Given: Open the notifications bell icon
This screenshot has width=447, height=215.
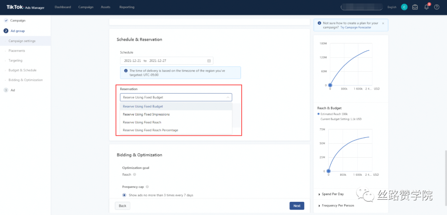Looking at the screenshot, I should (x=426, y=7).
